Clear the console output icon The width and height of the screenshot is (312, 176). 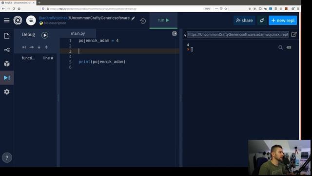[289, 47]
